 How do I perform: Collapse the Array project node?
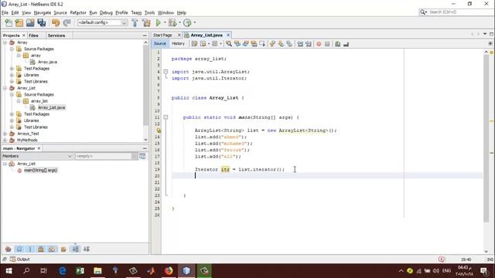pos(5,42)
